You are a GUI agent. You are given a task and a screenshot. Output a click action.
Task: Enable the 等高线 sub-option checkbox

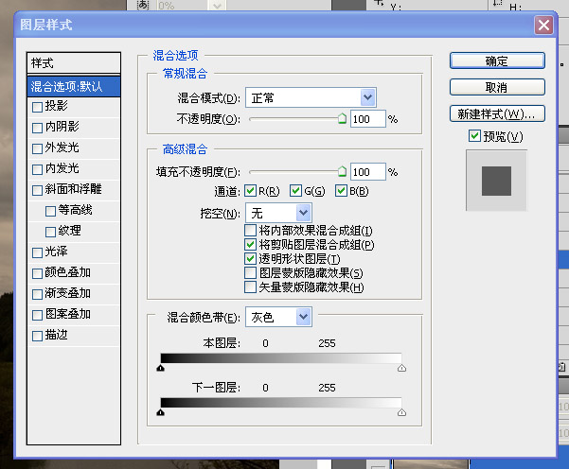(50, 211)
